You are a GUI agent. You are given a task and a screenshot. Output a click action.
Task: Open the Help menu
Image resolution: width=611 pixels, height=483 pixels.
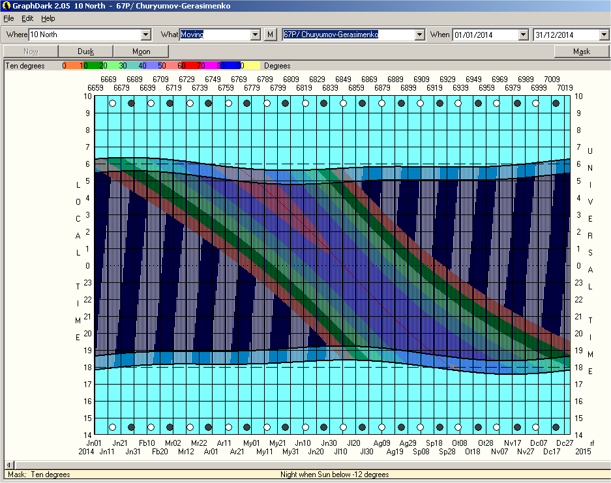[48, 18]
